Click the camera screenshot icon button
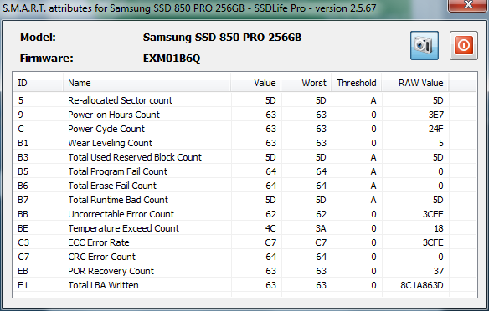The height and width of the screenshot is (311, 489). 425,45
